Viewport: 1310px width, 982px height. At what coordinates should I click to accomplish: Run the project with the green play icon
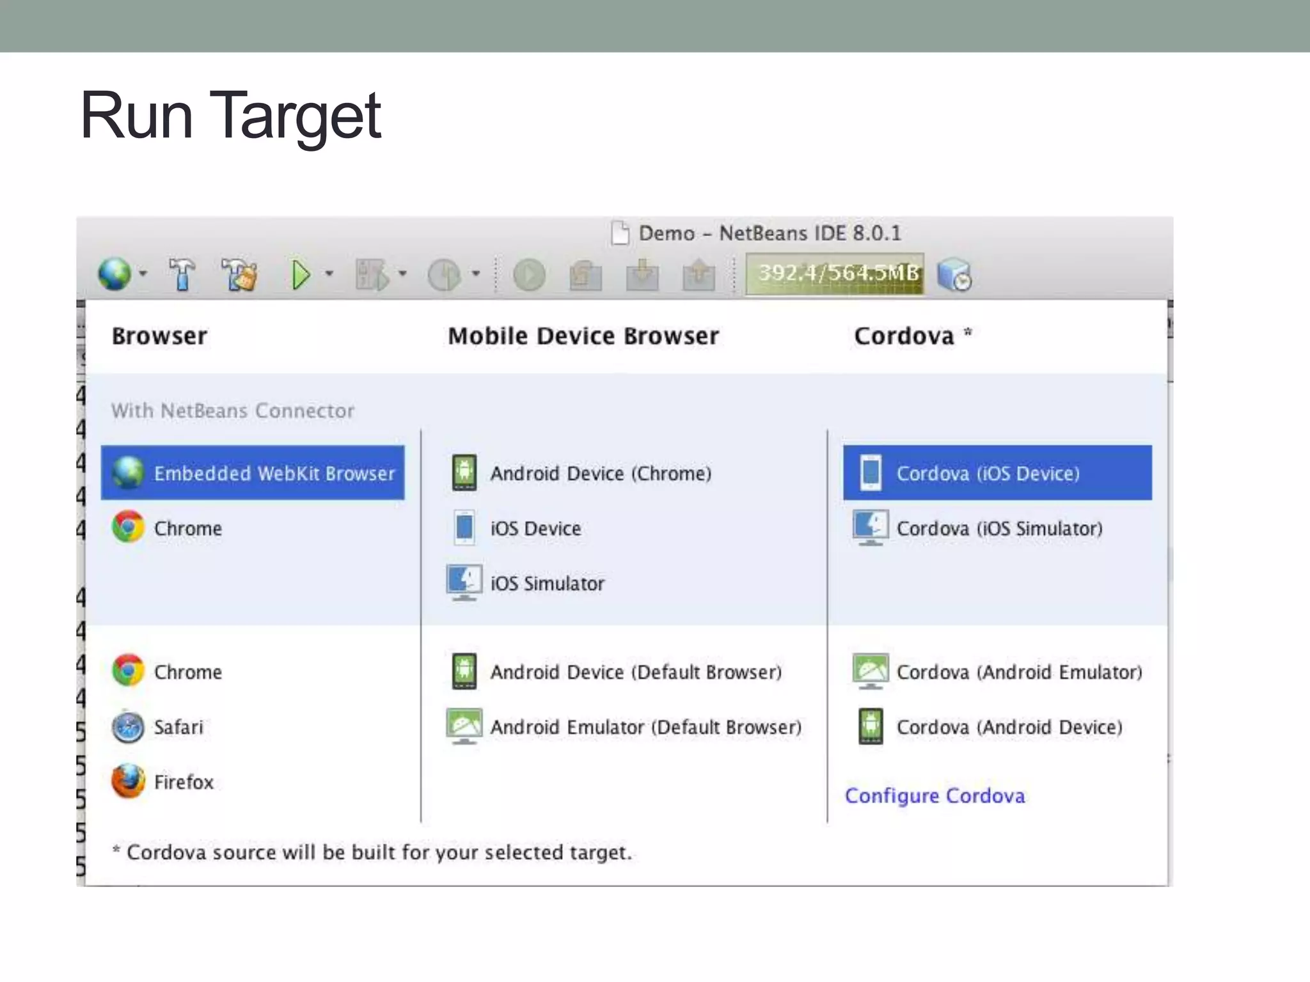tap(300, 275)
